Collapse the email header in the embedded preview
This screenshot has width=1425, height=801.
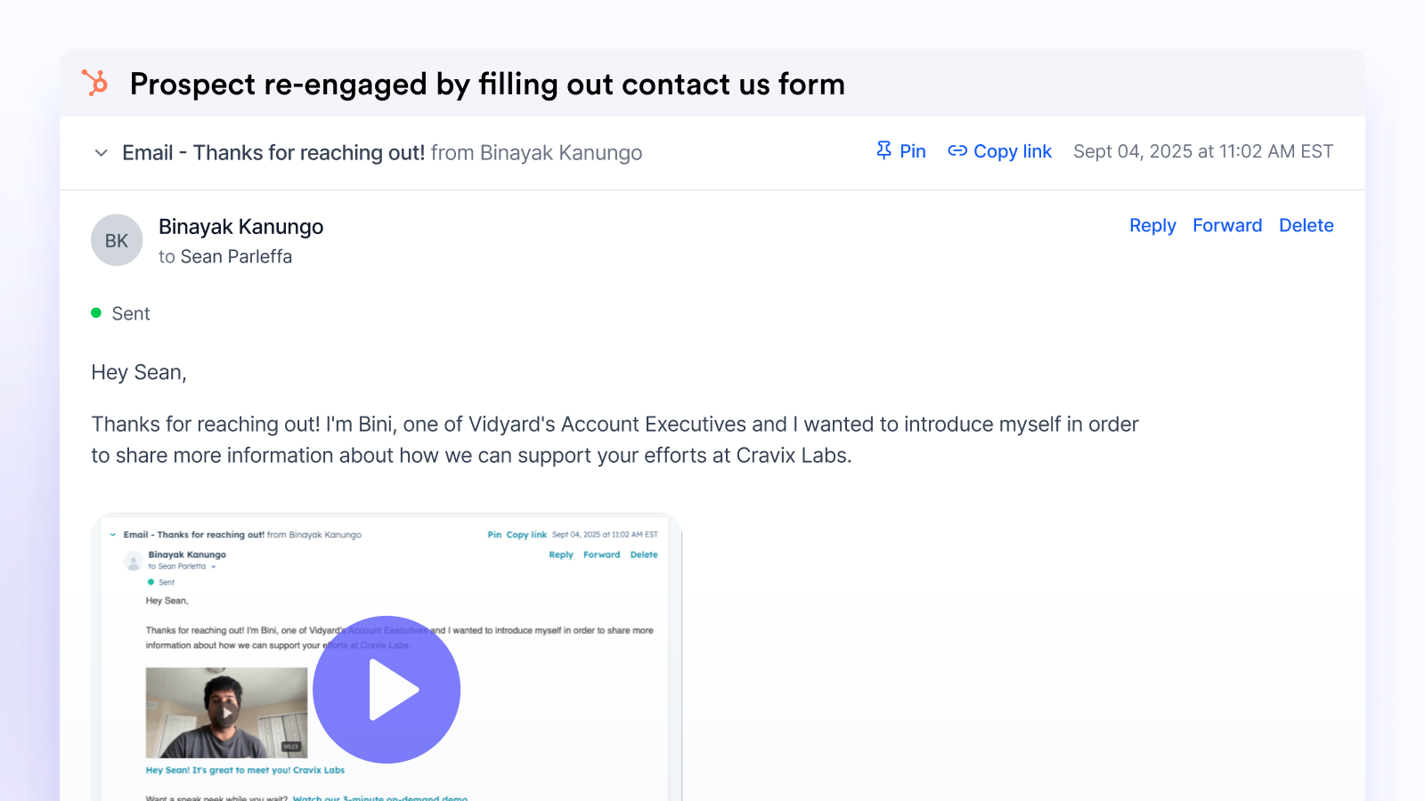[113, 535]
